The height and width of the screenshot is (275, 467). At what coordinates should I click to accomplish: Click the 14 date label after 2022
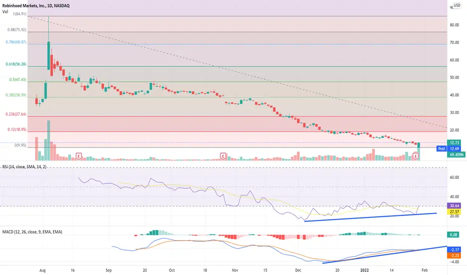point(392,270)
